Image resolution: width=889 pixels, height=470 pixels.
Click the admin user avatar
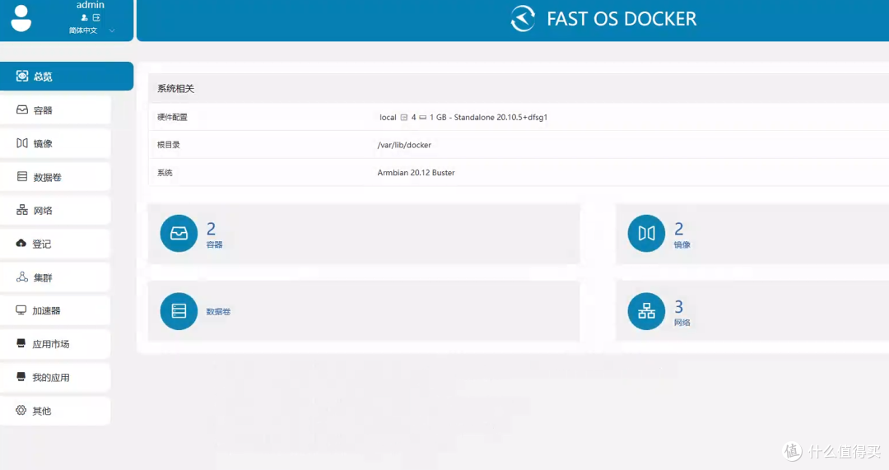[x=21, y=18]
